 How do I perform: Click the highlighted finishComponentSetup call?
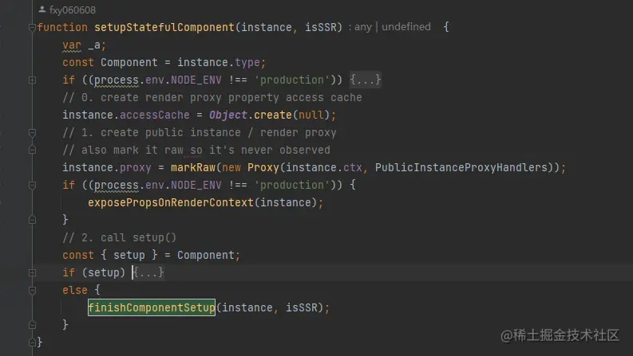152,307
